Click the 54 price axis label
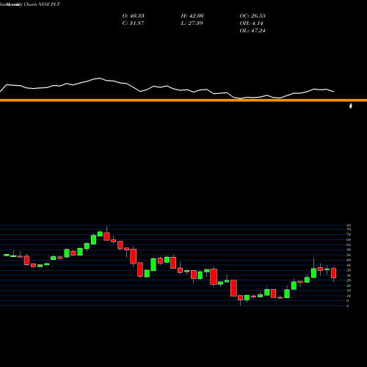Screen dimensions: 367x367 [x=349, y=255]
